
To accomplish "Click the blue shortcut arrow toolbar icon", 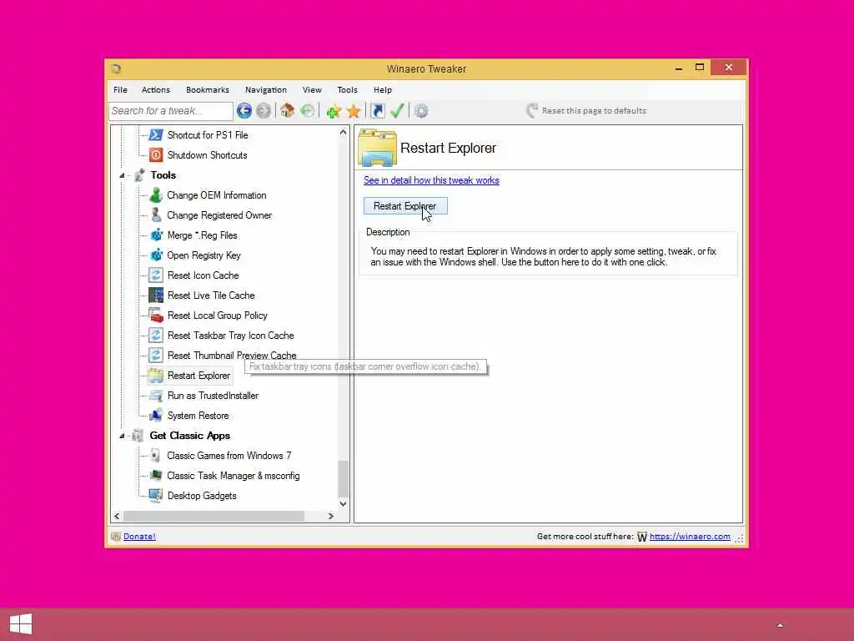I will (x=378, y=111).
